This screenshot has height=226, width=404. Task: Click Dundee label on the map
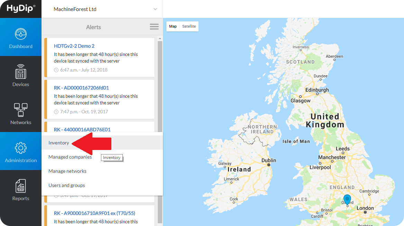(321, 76)
